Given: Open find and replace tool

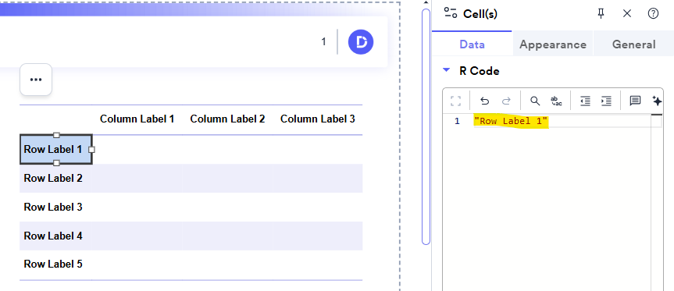Looking at the screenshot, I should click(556, 101).
